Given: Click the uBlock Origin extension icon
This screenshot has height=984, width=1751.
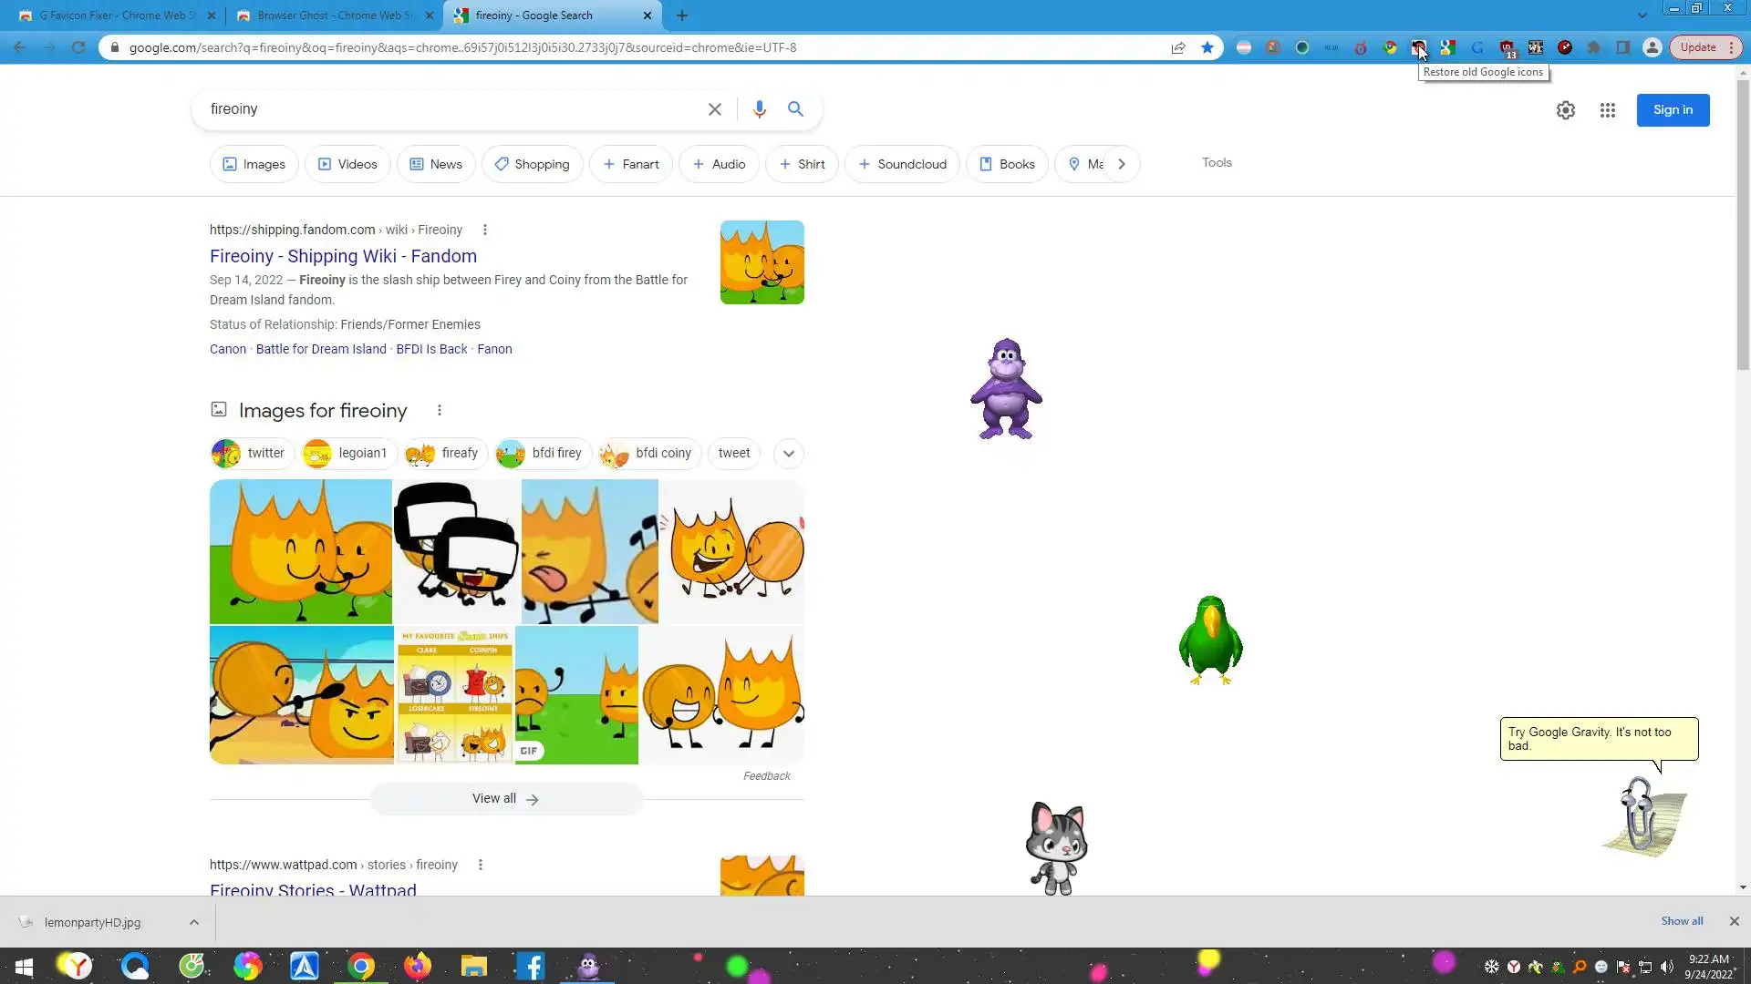Looking at the screenshot, I should coord(1507,47).
